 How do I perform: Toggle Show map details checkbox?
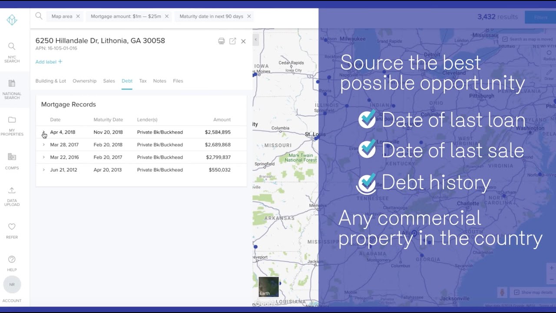[517, 292]
